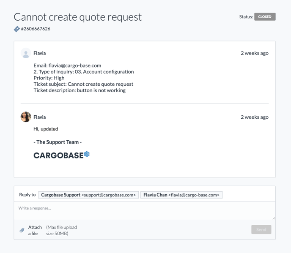Click the first message's 2 weeks ago timestamp

point(255,53)
